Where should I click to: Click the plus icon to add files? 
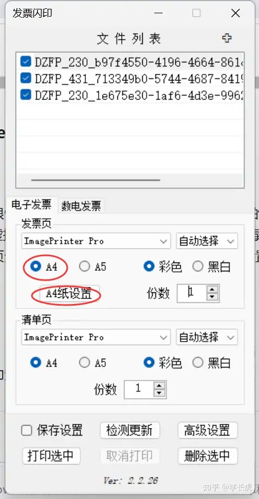pos(226,38)
